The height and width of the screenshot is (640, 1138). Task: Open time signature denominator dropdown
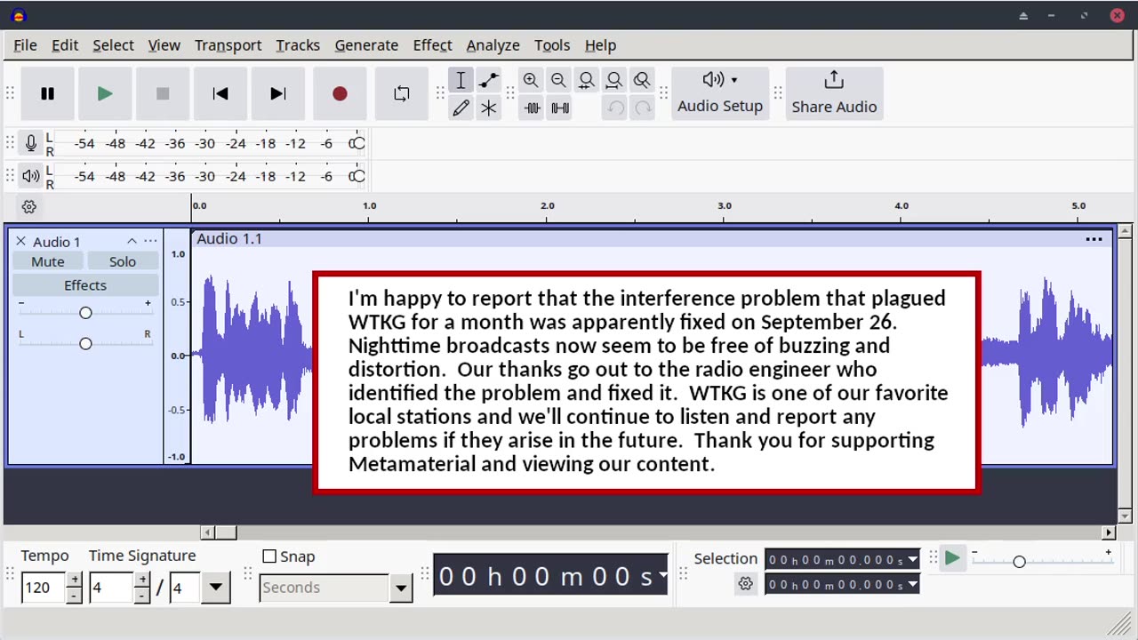point(215,588)
